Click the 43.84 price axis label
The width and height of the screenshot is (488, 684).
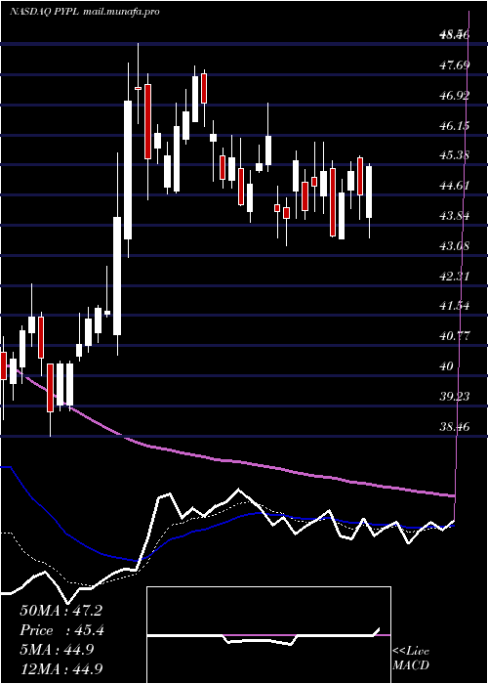(455, 216)
